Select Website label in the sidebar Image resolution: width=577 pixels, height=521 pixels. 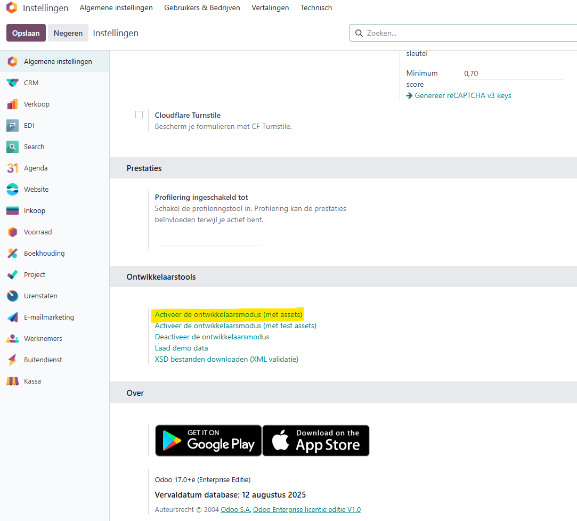[36, 190]
